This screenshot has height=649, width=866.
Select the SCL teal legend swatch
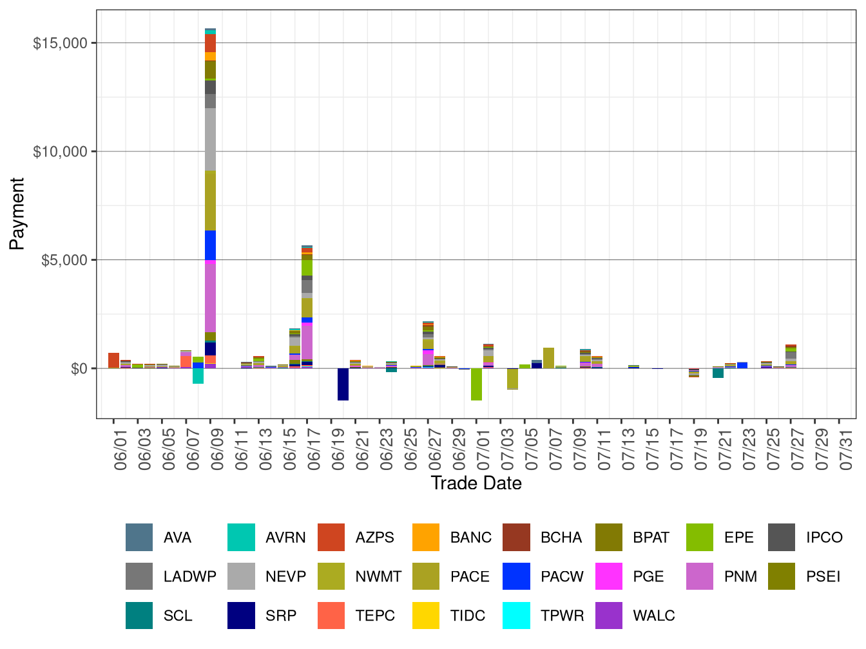(139, 616)
